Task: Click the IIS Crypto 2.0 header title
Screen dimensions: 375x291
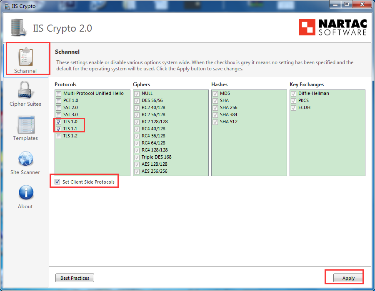Action: point(62,28)
